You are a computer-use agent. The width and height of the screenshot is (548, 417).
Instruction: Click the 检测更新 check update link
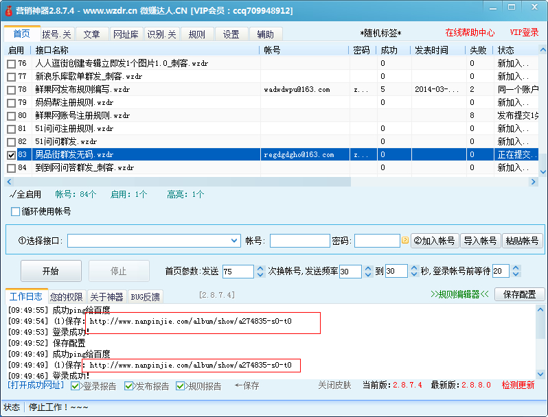517,385
